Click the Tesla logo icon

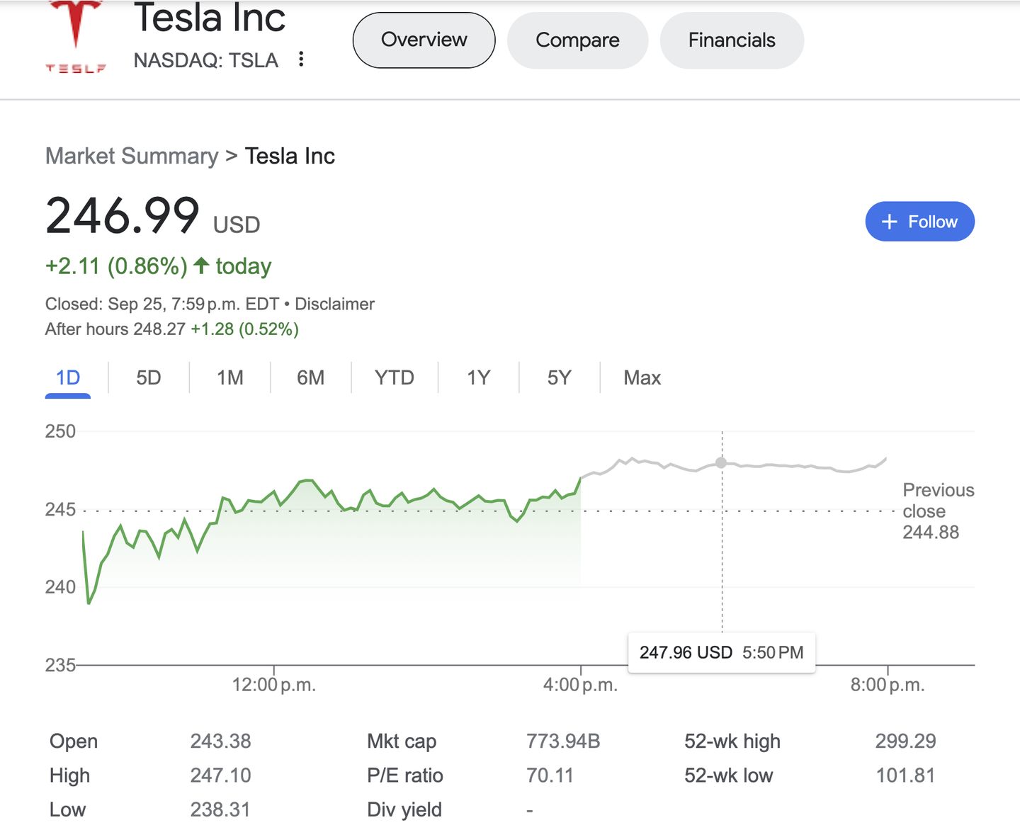(76, 37)
